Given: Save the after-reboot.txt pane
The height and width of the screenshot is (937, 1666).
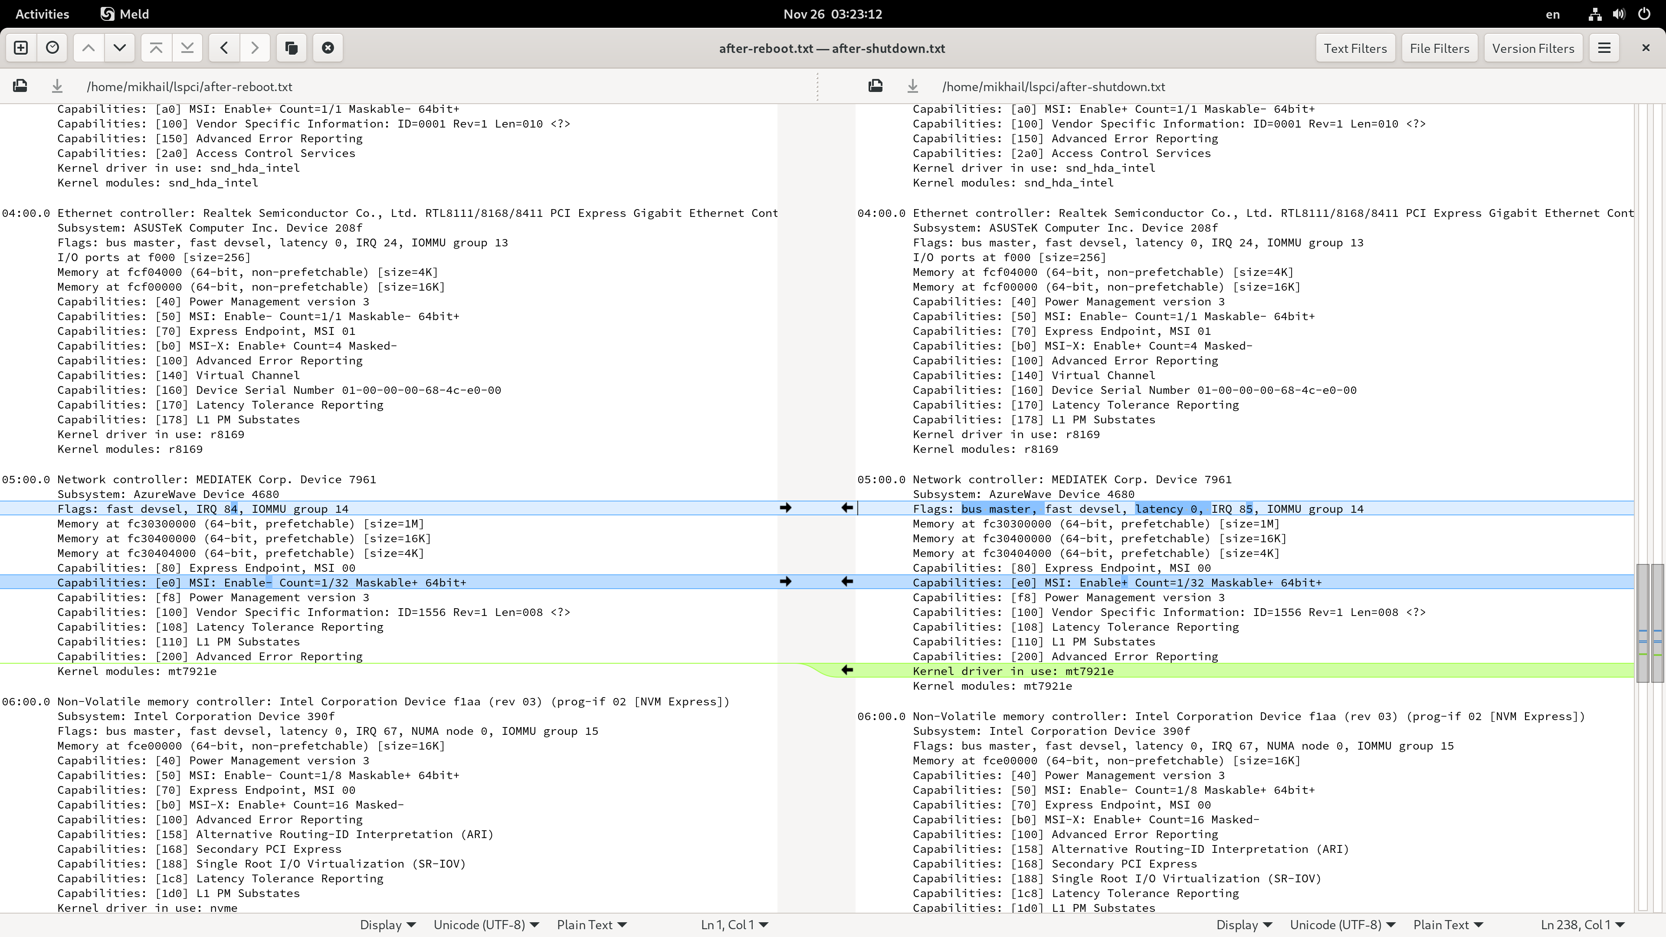Looking at the screenshot, I should tap(57, 86).
